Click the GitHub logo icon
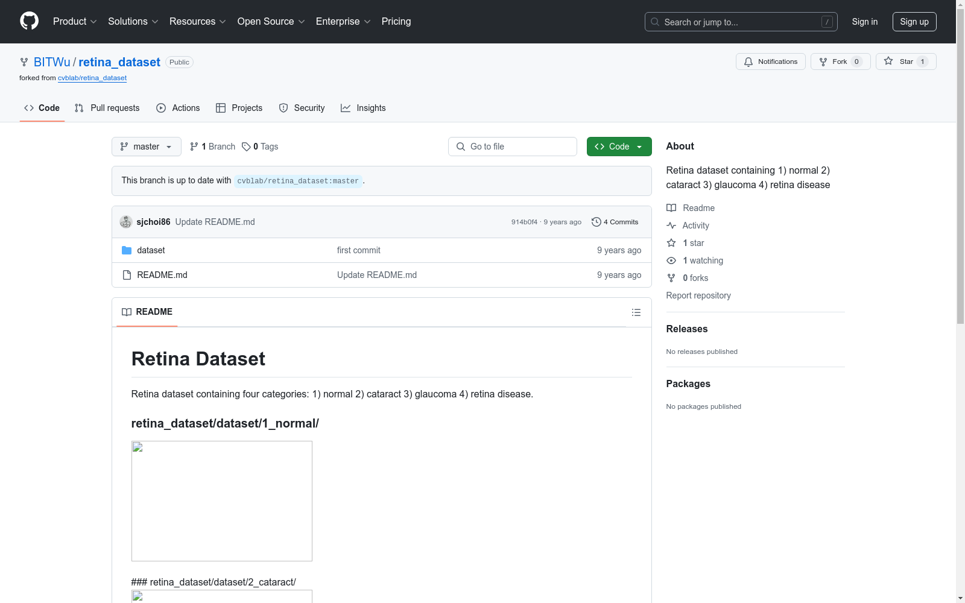Image resolution: width=965 pixels, height=603 pixels. pos(29,21)
